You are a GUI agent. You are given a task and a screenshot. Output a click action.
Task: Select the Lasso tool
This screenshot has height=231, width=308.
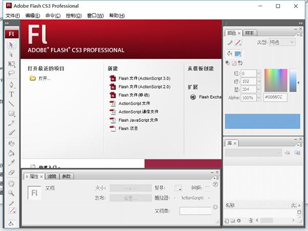pyautogui.click(x=11, y=73)
